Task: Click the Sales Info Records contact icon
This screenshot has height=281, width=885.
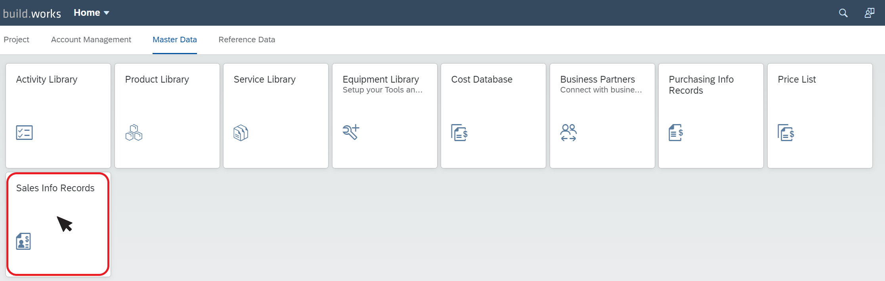Action: 23,241
